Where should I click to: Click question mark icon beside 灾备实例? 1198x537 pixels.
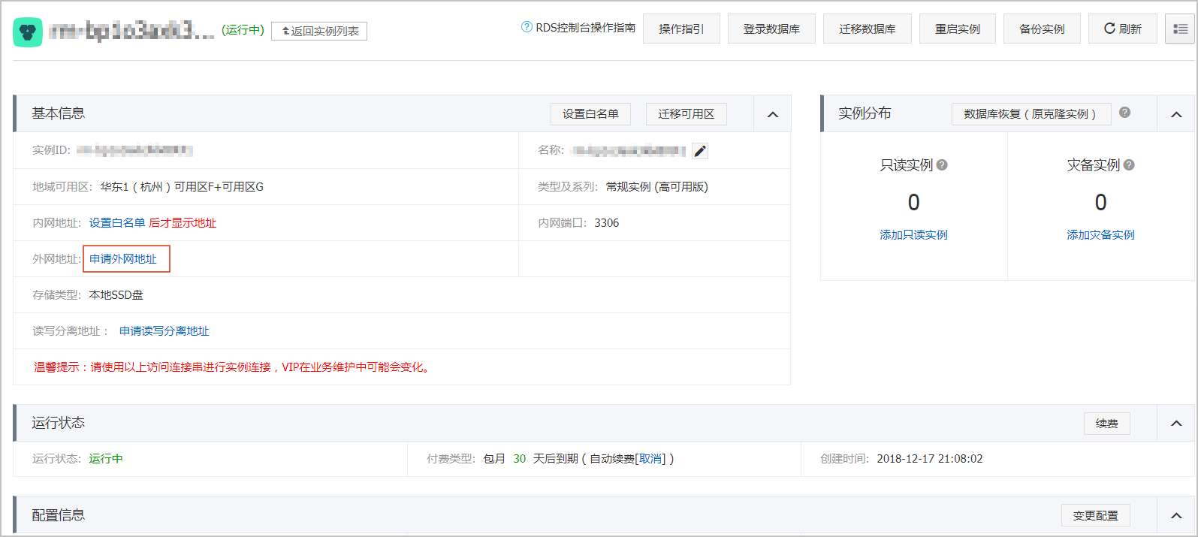(1129, 165)
